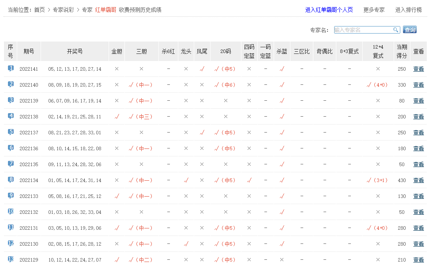Open the 更多专家 link
This screenshot has height=266, width=429.
pos(374,10)
